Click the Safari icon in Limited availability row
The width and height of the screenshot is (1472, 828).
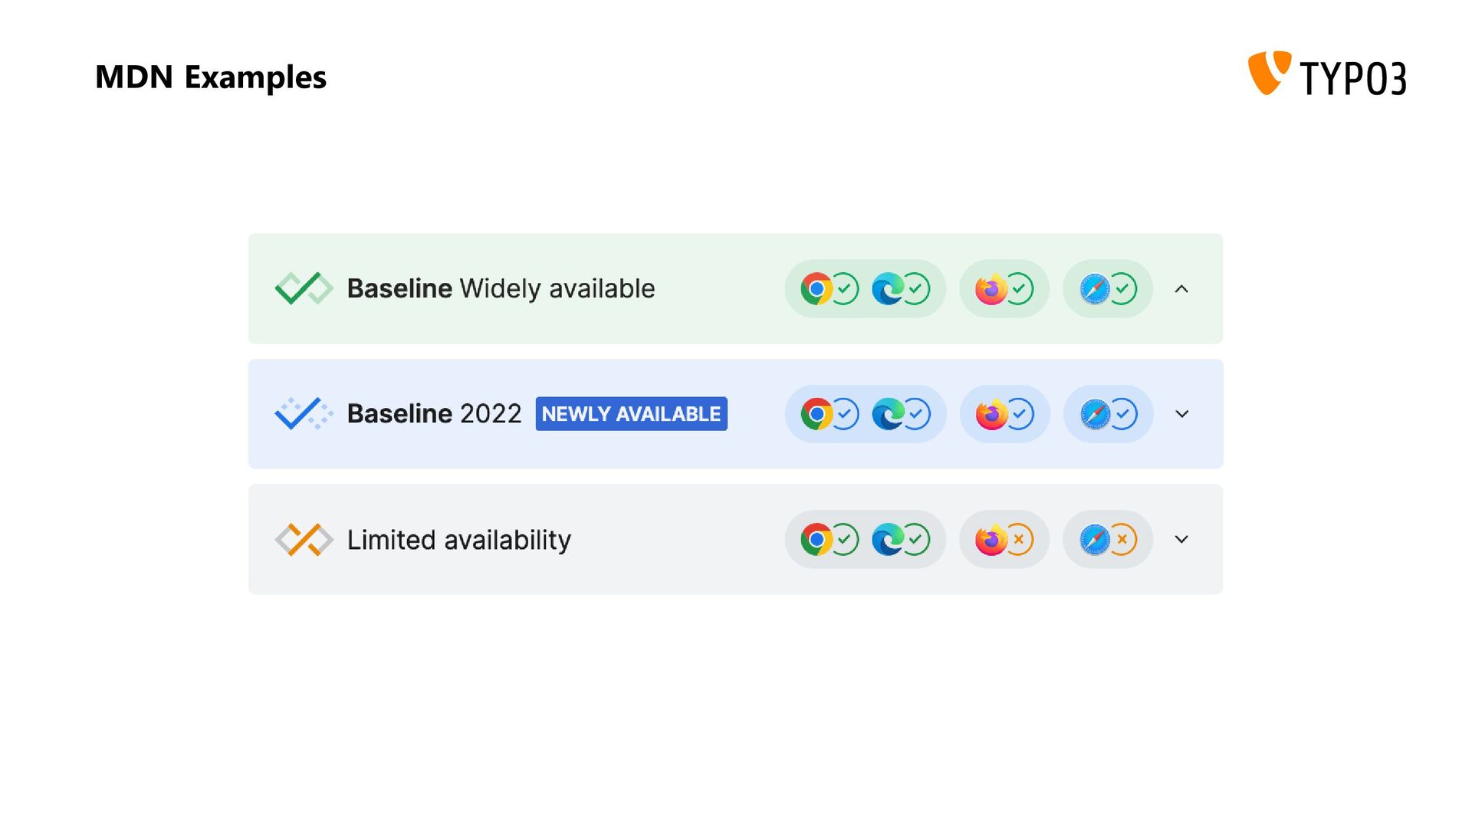click(1095, 540)
